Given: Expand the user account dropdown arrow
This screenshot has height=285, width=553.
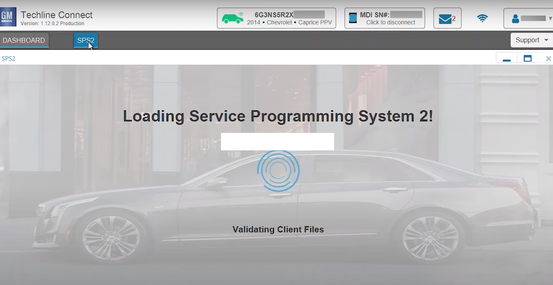Looking at the screenshot, I should [550, 18].
